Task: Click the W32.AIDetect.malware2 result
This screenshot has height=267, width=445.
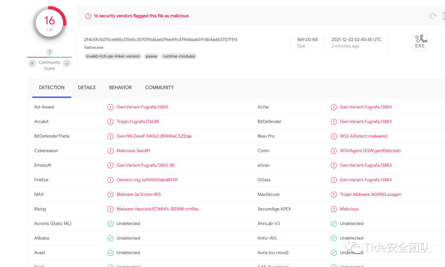Action: (364, 136)
